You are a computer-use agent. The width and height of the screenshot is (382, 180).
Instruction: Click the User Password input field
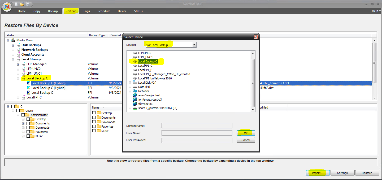tap(197, 140)
